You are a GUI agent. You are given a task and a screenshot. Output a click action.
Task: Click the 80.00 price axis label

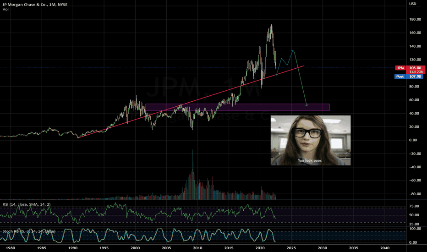(414, 87)
